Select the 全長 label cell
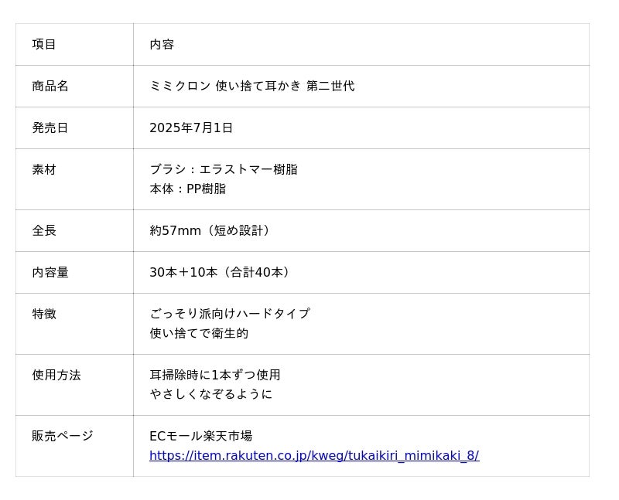 (x=74, y=230)
